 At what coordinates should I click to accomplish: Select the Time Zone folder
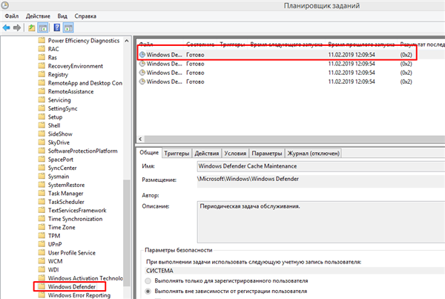tap(62, 227)
